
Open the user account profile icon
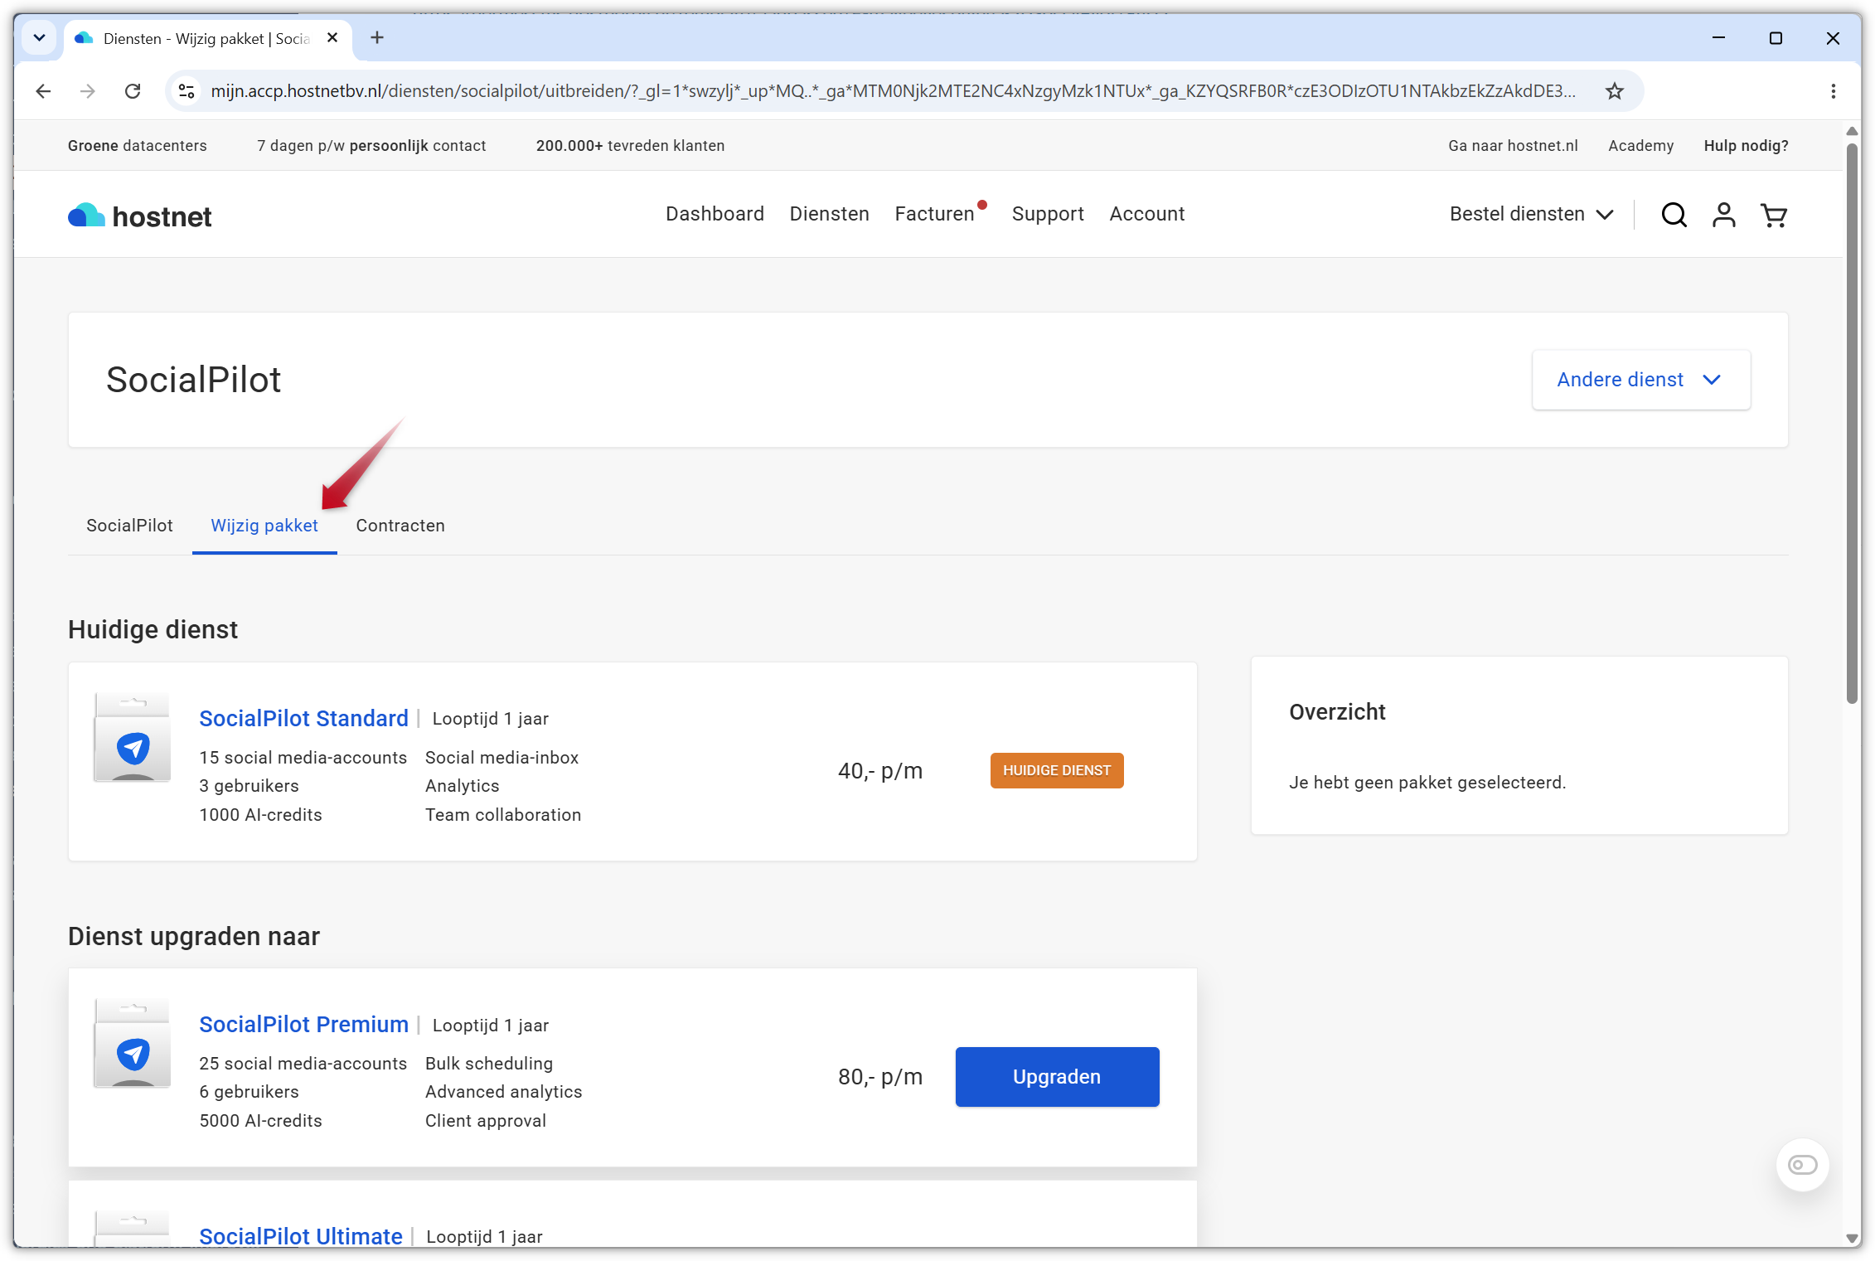[x=1724, y=215]
